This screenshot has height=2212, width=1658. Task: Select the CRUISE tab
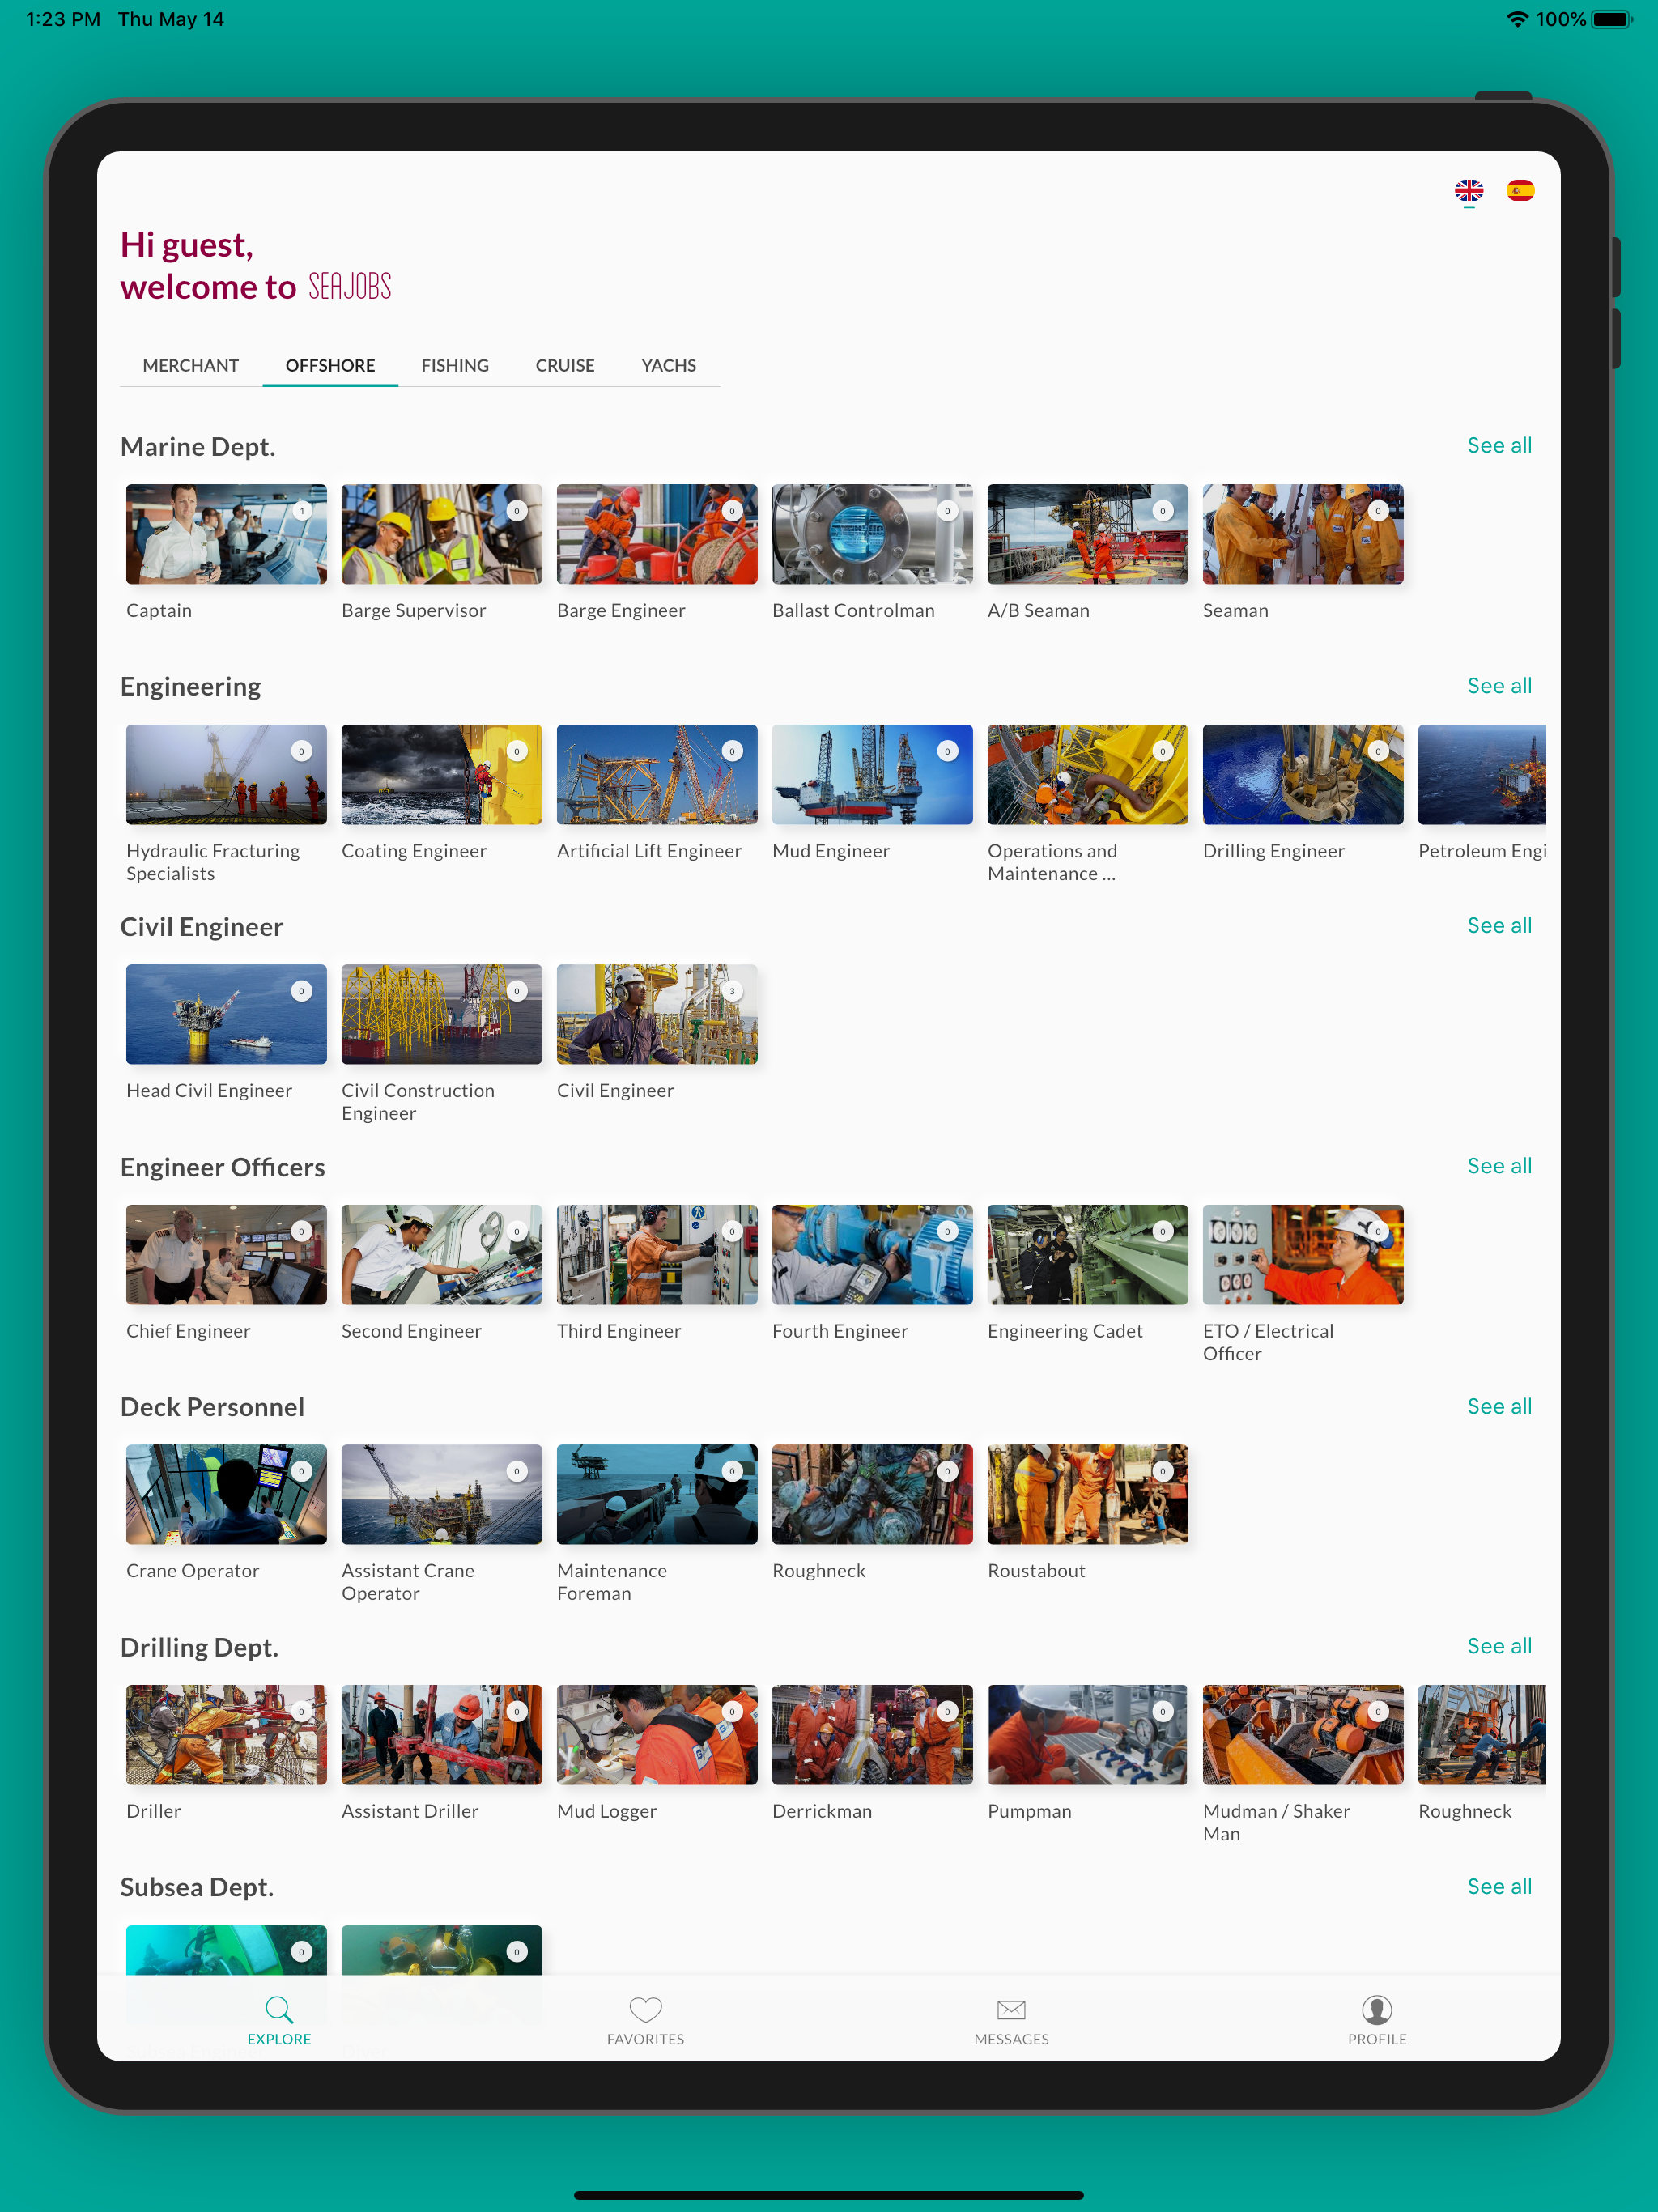[x=565, y=365]
